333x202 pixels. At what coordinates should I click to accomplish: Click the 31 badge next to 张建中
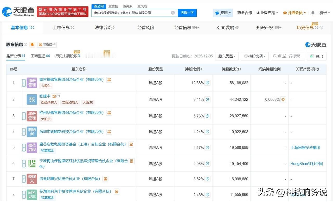[56, 96]
